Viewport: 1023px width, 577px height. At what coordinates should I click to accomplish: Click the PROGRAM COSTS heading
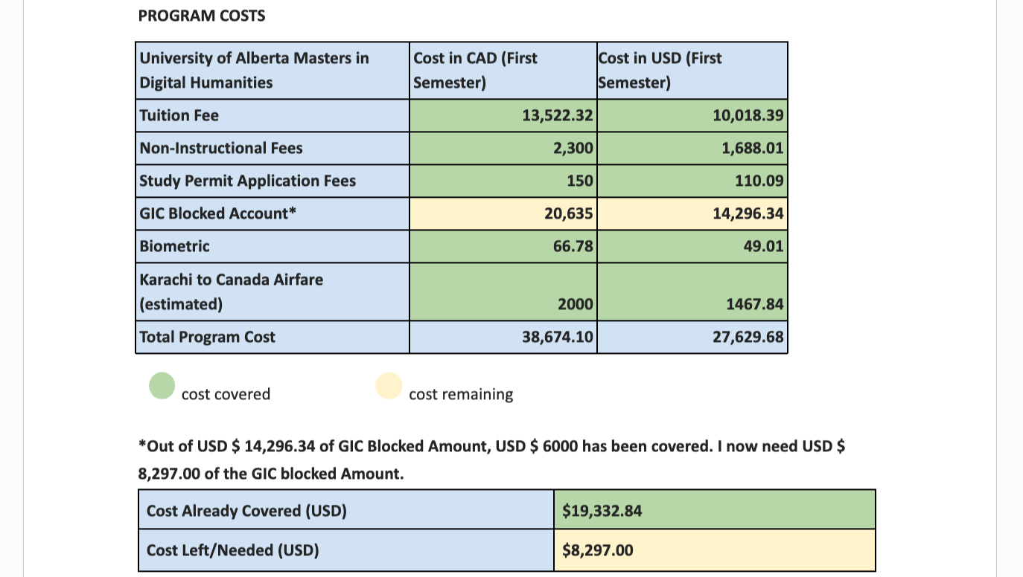(x=202, y=16)
